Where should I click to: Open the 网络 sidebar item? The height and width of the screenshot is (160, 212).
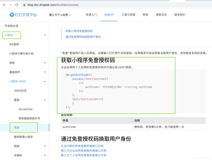click(17, 146)
